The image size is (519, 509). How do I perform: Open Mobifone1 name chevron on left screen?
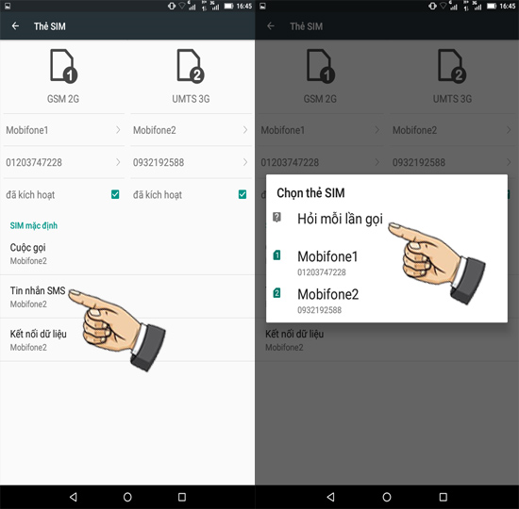[118, 130]
